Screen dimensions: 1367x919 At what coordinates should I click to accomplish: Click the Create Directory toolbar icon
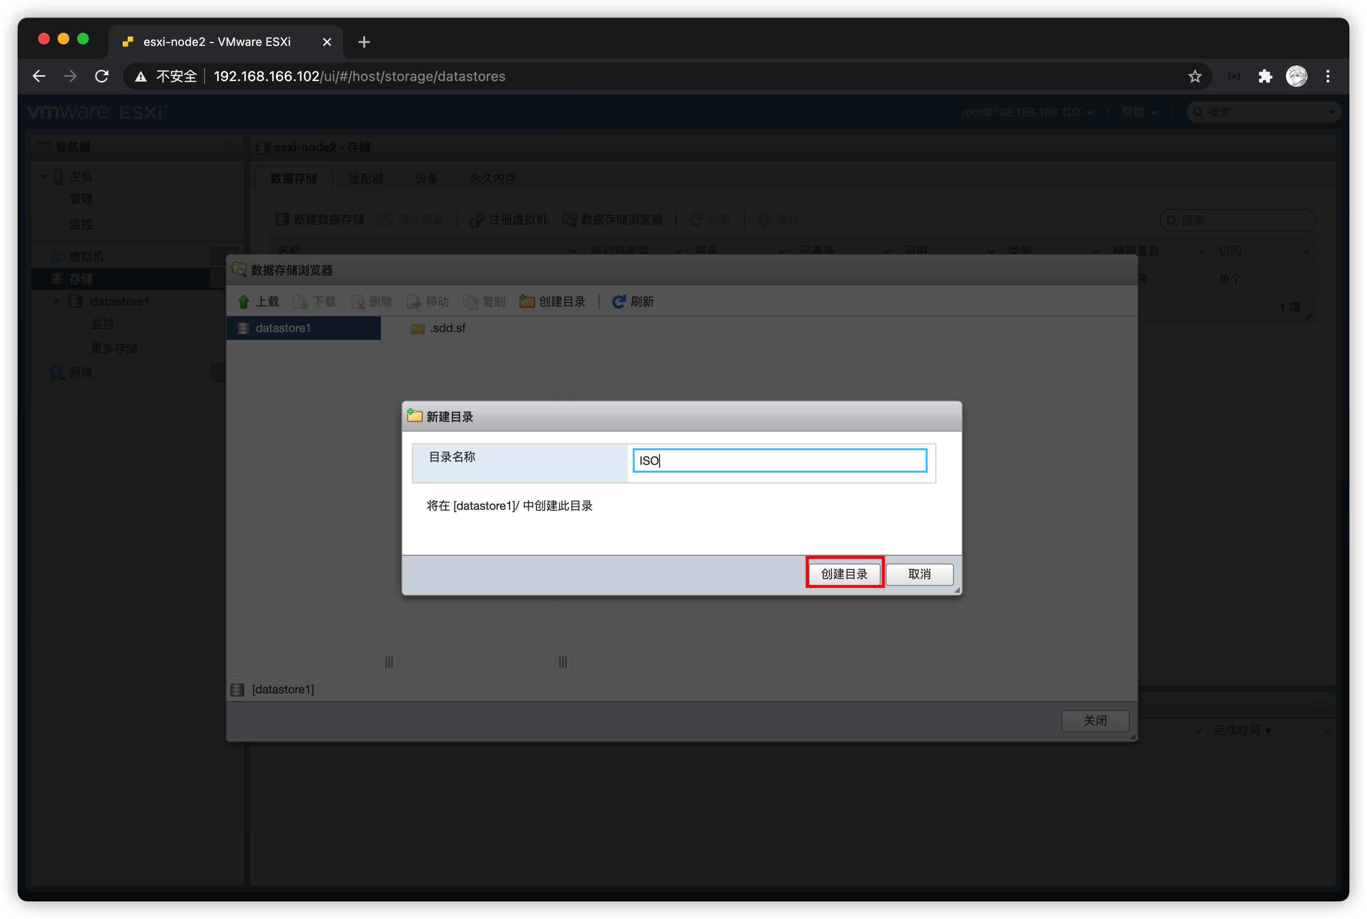click(x=527, y=302)
